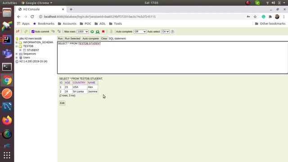Click the AGE column header
The width and height of the screenshot is (288, 162).
(x=67, y=83)
